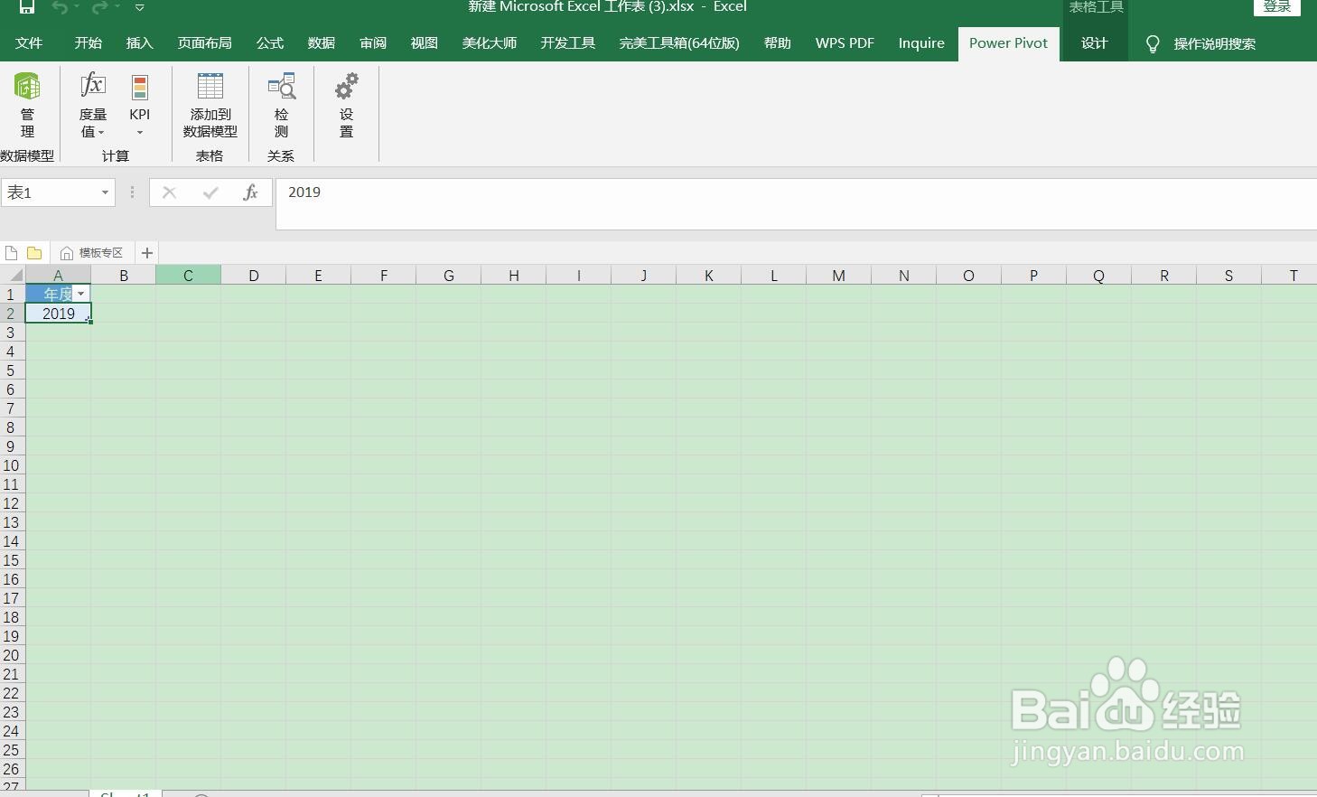Click the yellow folder icon above grid
The image size is (1317, 797).
pyautogui.click(x=34, y=253)
